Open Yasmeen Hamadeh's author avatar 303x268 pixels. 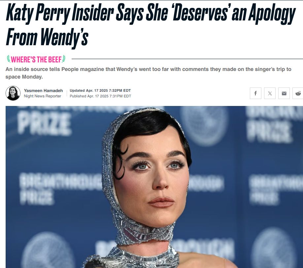point(13,93)
